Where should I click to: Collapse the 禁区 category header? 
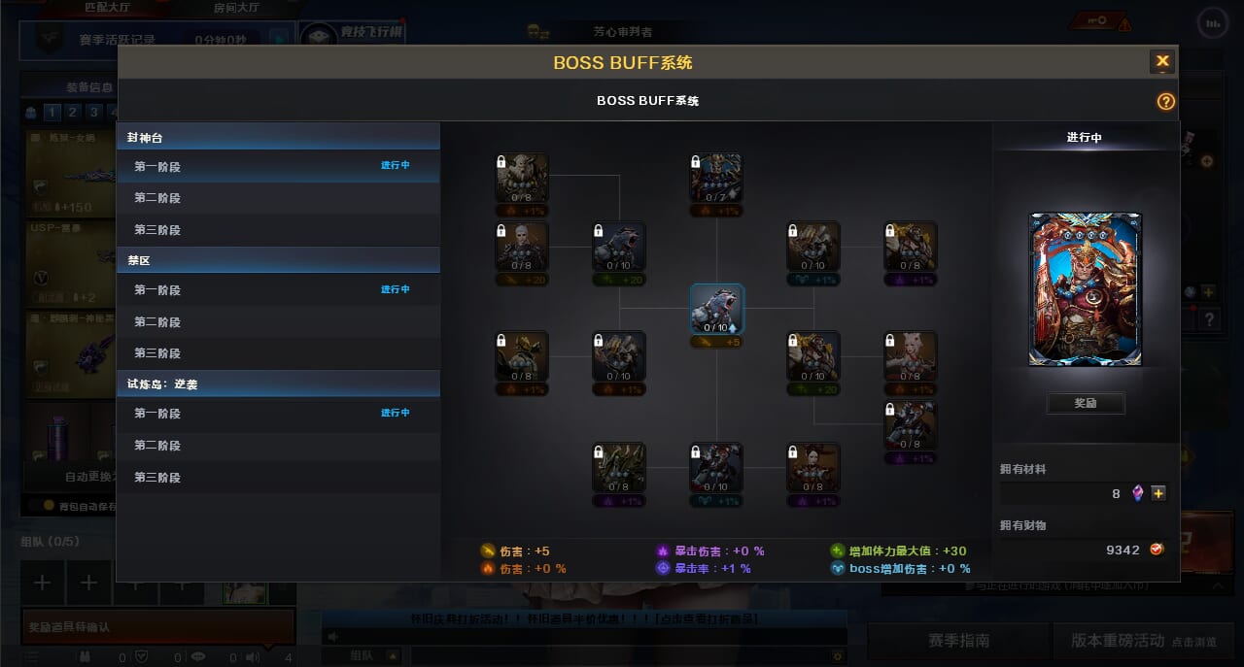tap(278, 260)
